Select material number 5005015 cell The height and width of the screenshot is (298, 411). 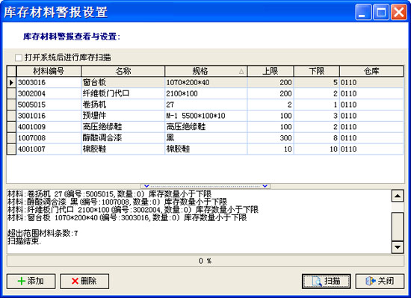coord(49,105)
